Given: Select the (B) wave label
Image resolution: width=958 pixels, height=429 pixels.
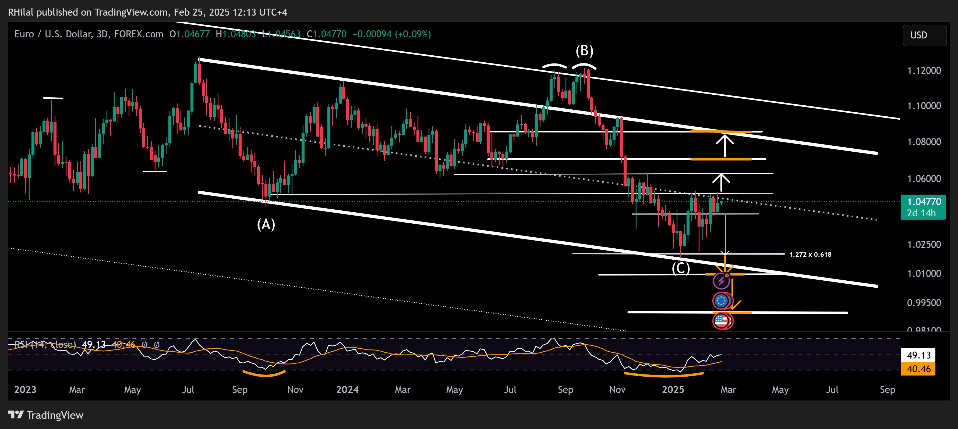Looking at the screenshot, I should point(585,51).
